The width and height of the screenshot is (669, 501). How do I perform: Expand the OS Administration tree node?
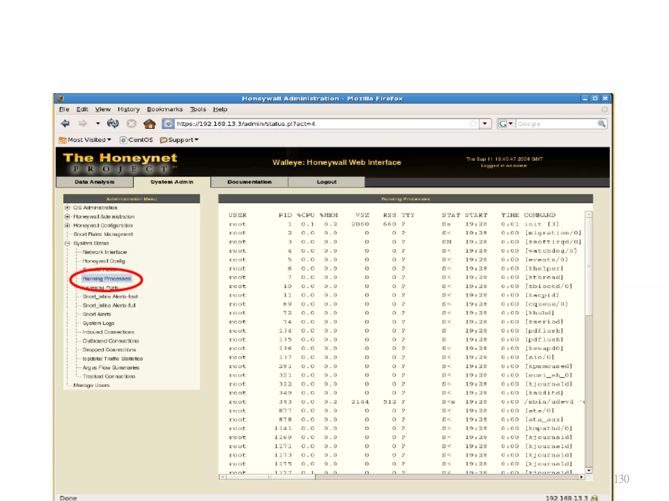tap(67, 208)
